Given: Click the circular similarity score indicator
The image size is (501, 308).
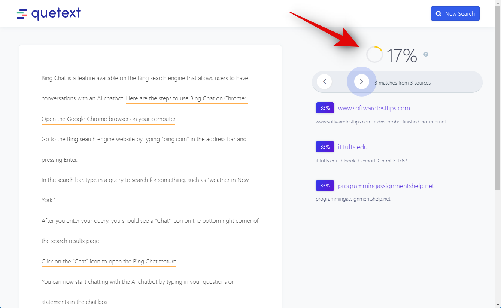Looking at the screenshot, I should click(374, 55).
